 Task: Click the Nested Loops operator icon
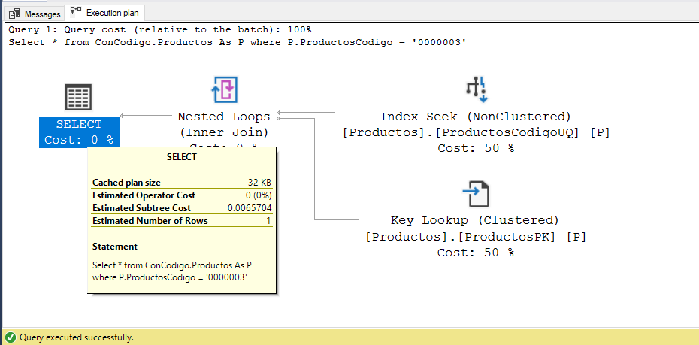click(x=224, y=90)
